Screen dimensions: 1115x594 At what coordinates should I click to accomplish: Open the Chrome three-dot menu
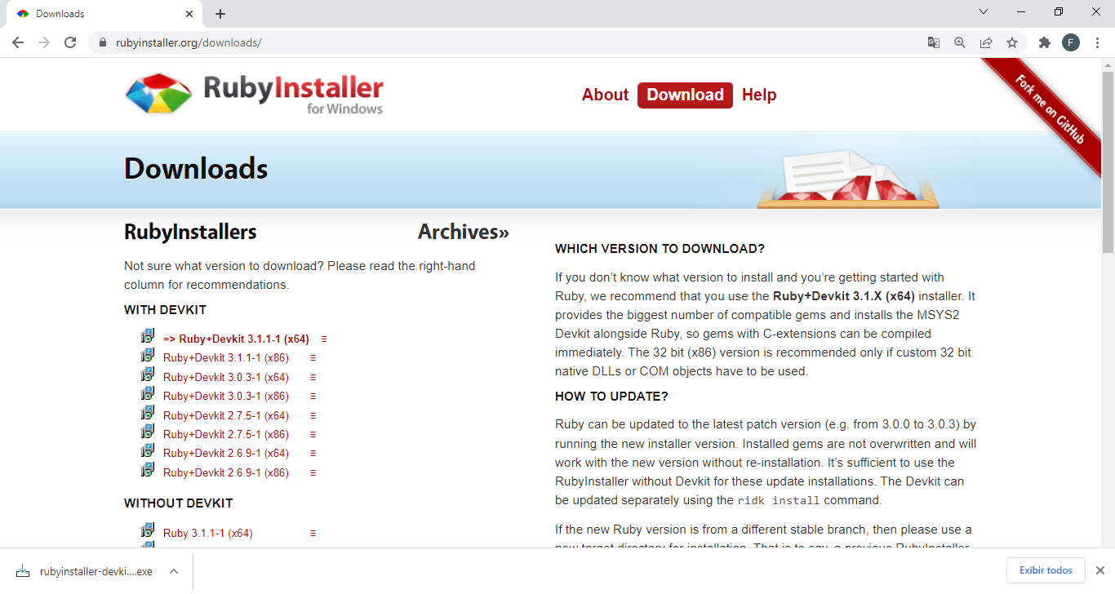pos(1098,42)
